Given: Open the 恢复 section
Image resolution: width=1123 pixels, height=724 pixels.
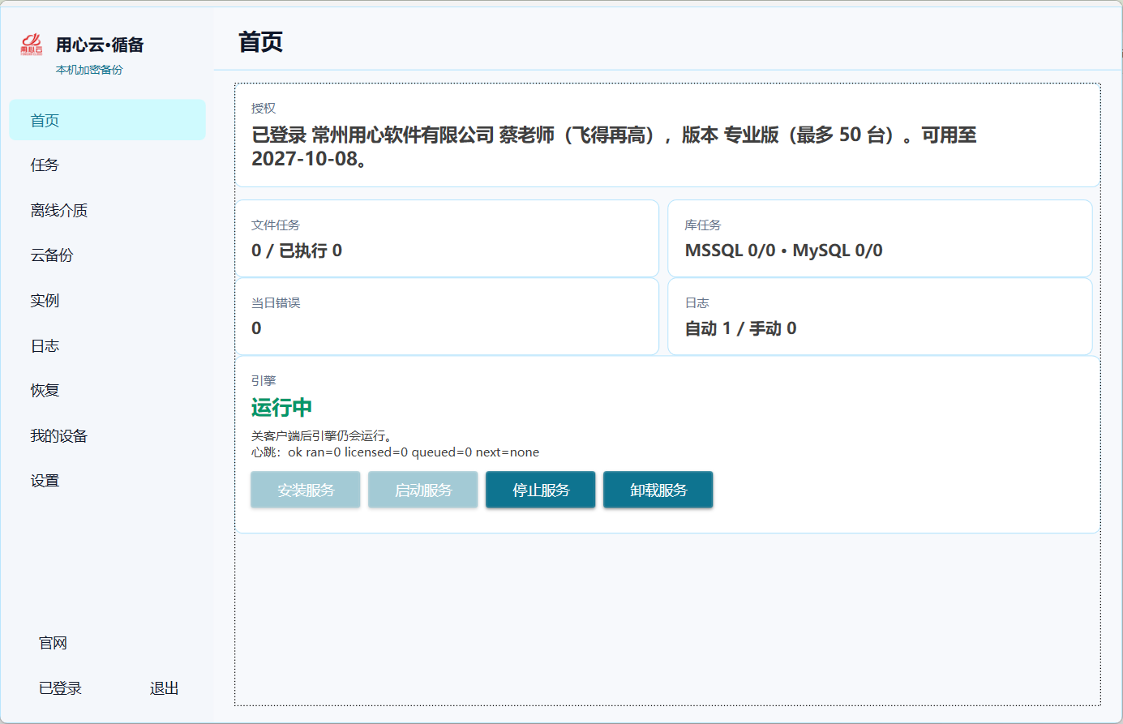Looking at the screenshot, I should [x=107, y=391].
